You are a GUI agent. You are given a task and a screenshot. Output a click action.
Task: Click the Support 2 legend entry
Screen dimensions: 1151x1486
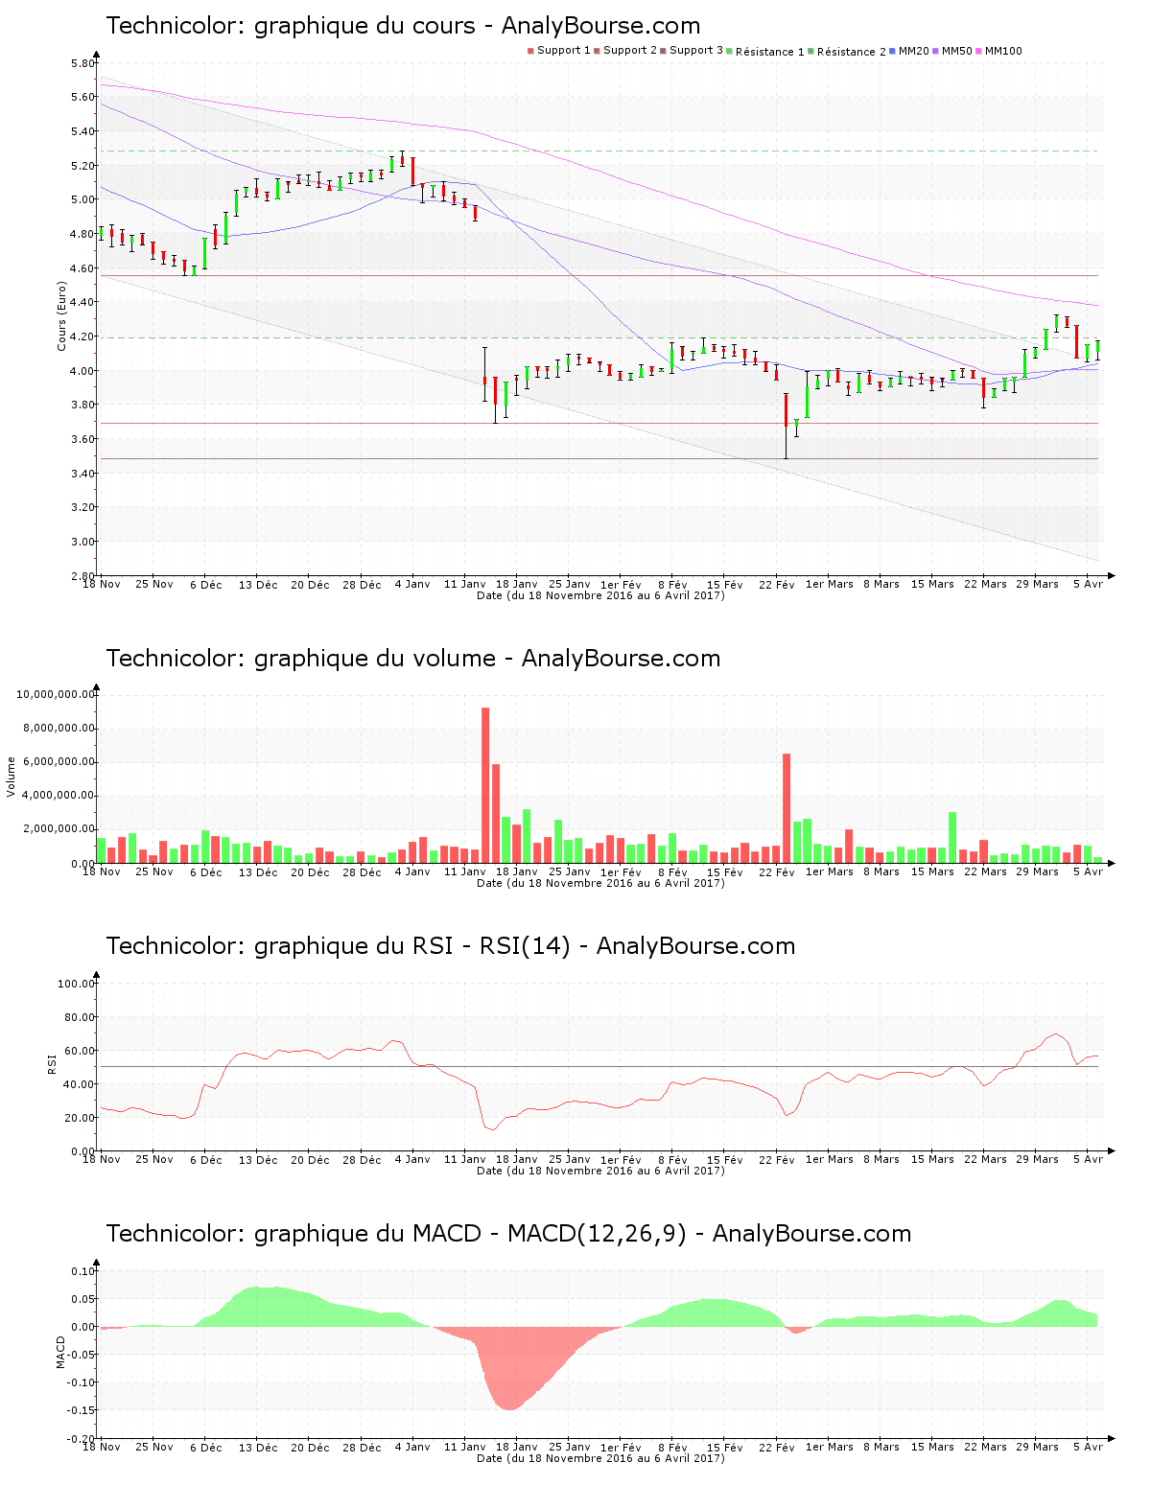tap(625, 51)
